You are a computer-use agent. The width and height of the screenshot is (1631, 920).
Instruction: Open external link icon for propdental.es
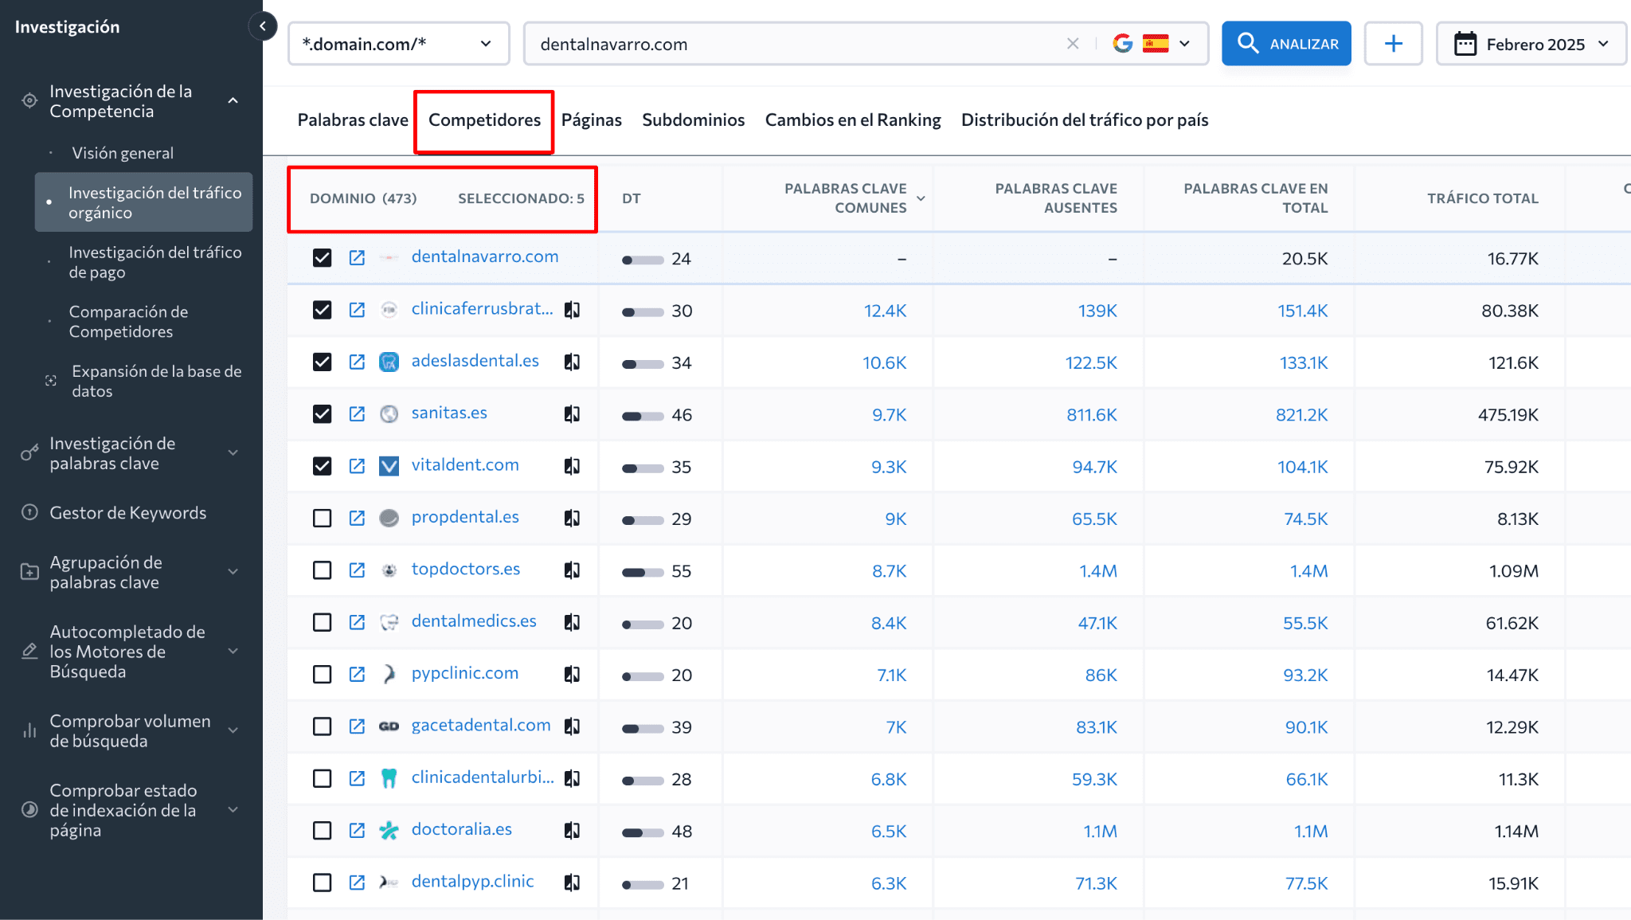pyautogui.click(x=357, y=518)
